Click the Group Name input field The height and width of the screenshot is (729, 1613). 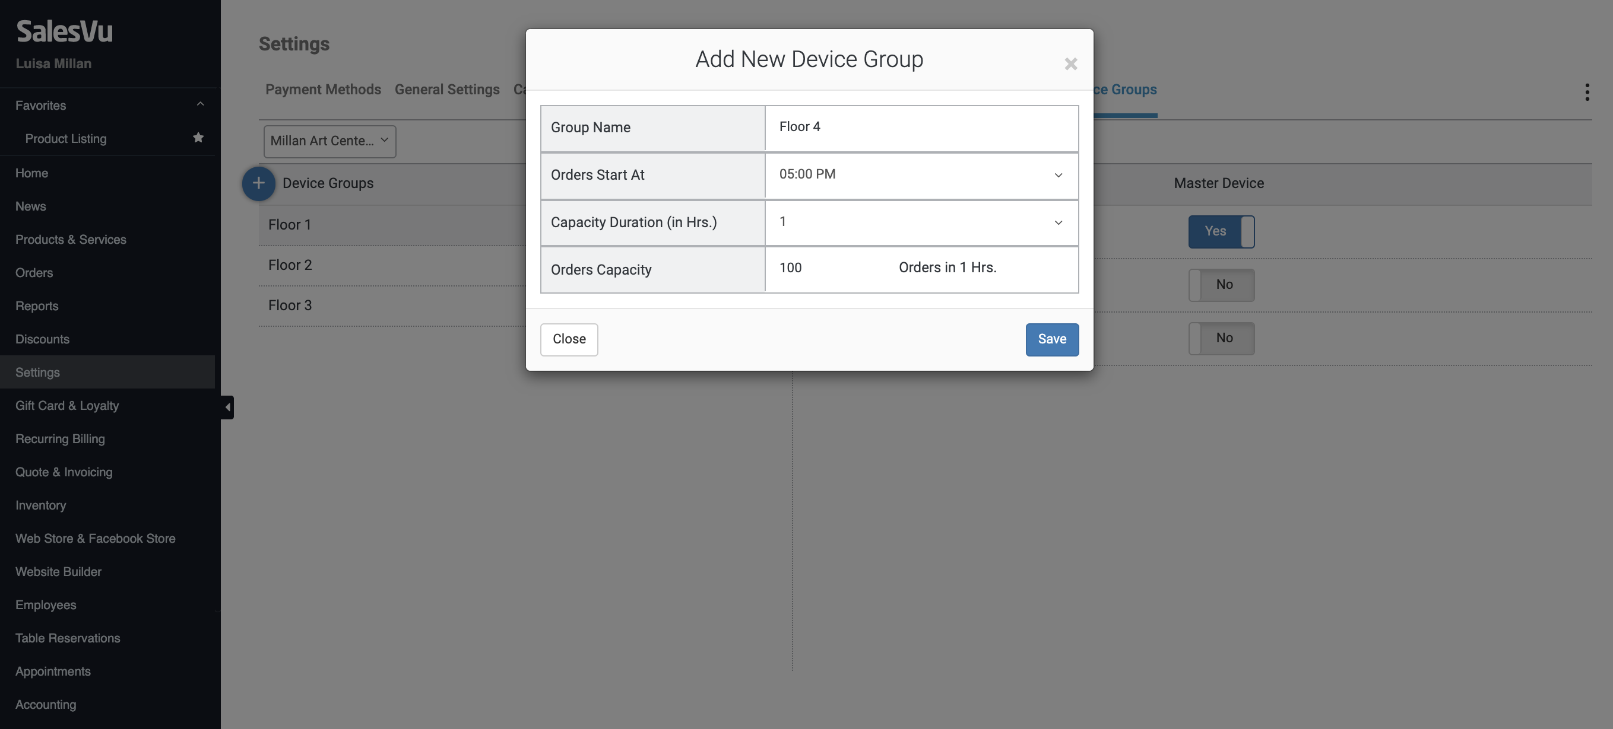[920, 127]
